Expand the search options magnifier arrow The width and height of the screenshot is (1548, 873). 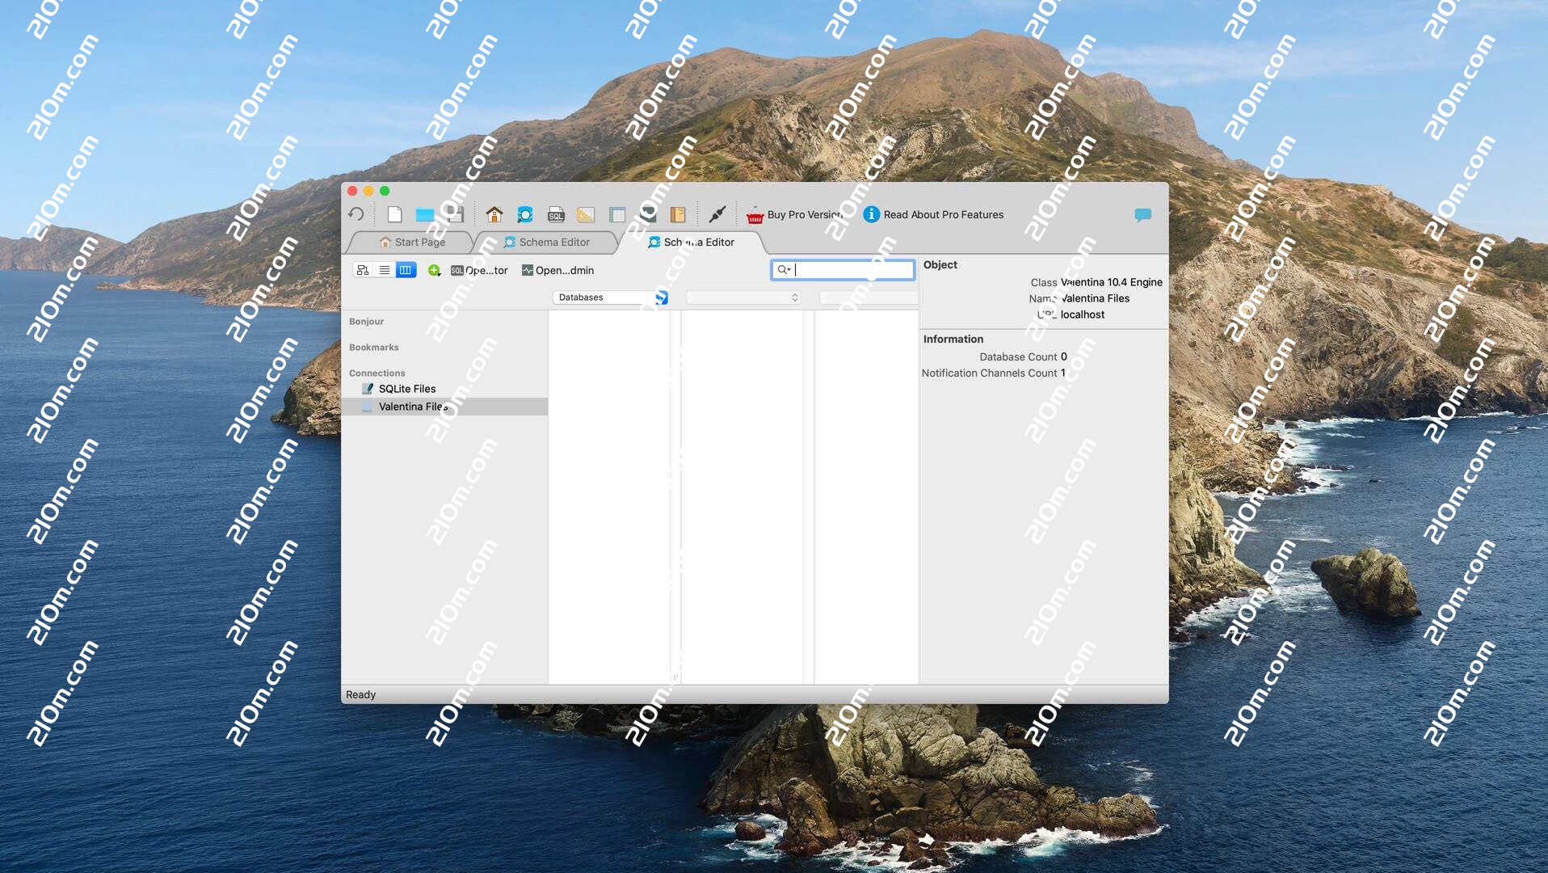tap(784, 270)
